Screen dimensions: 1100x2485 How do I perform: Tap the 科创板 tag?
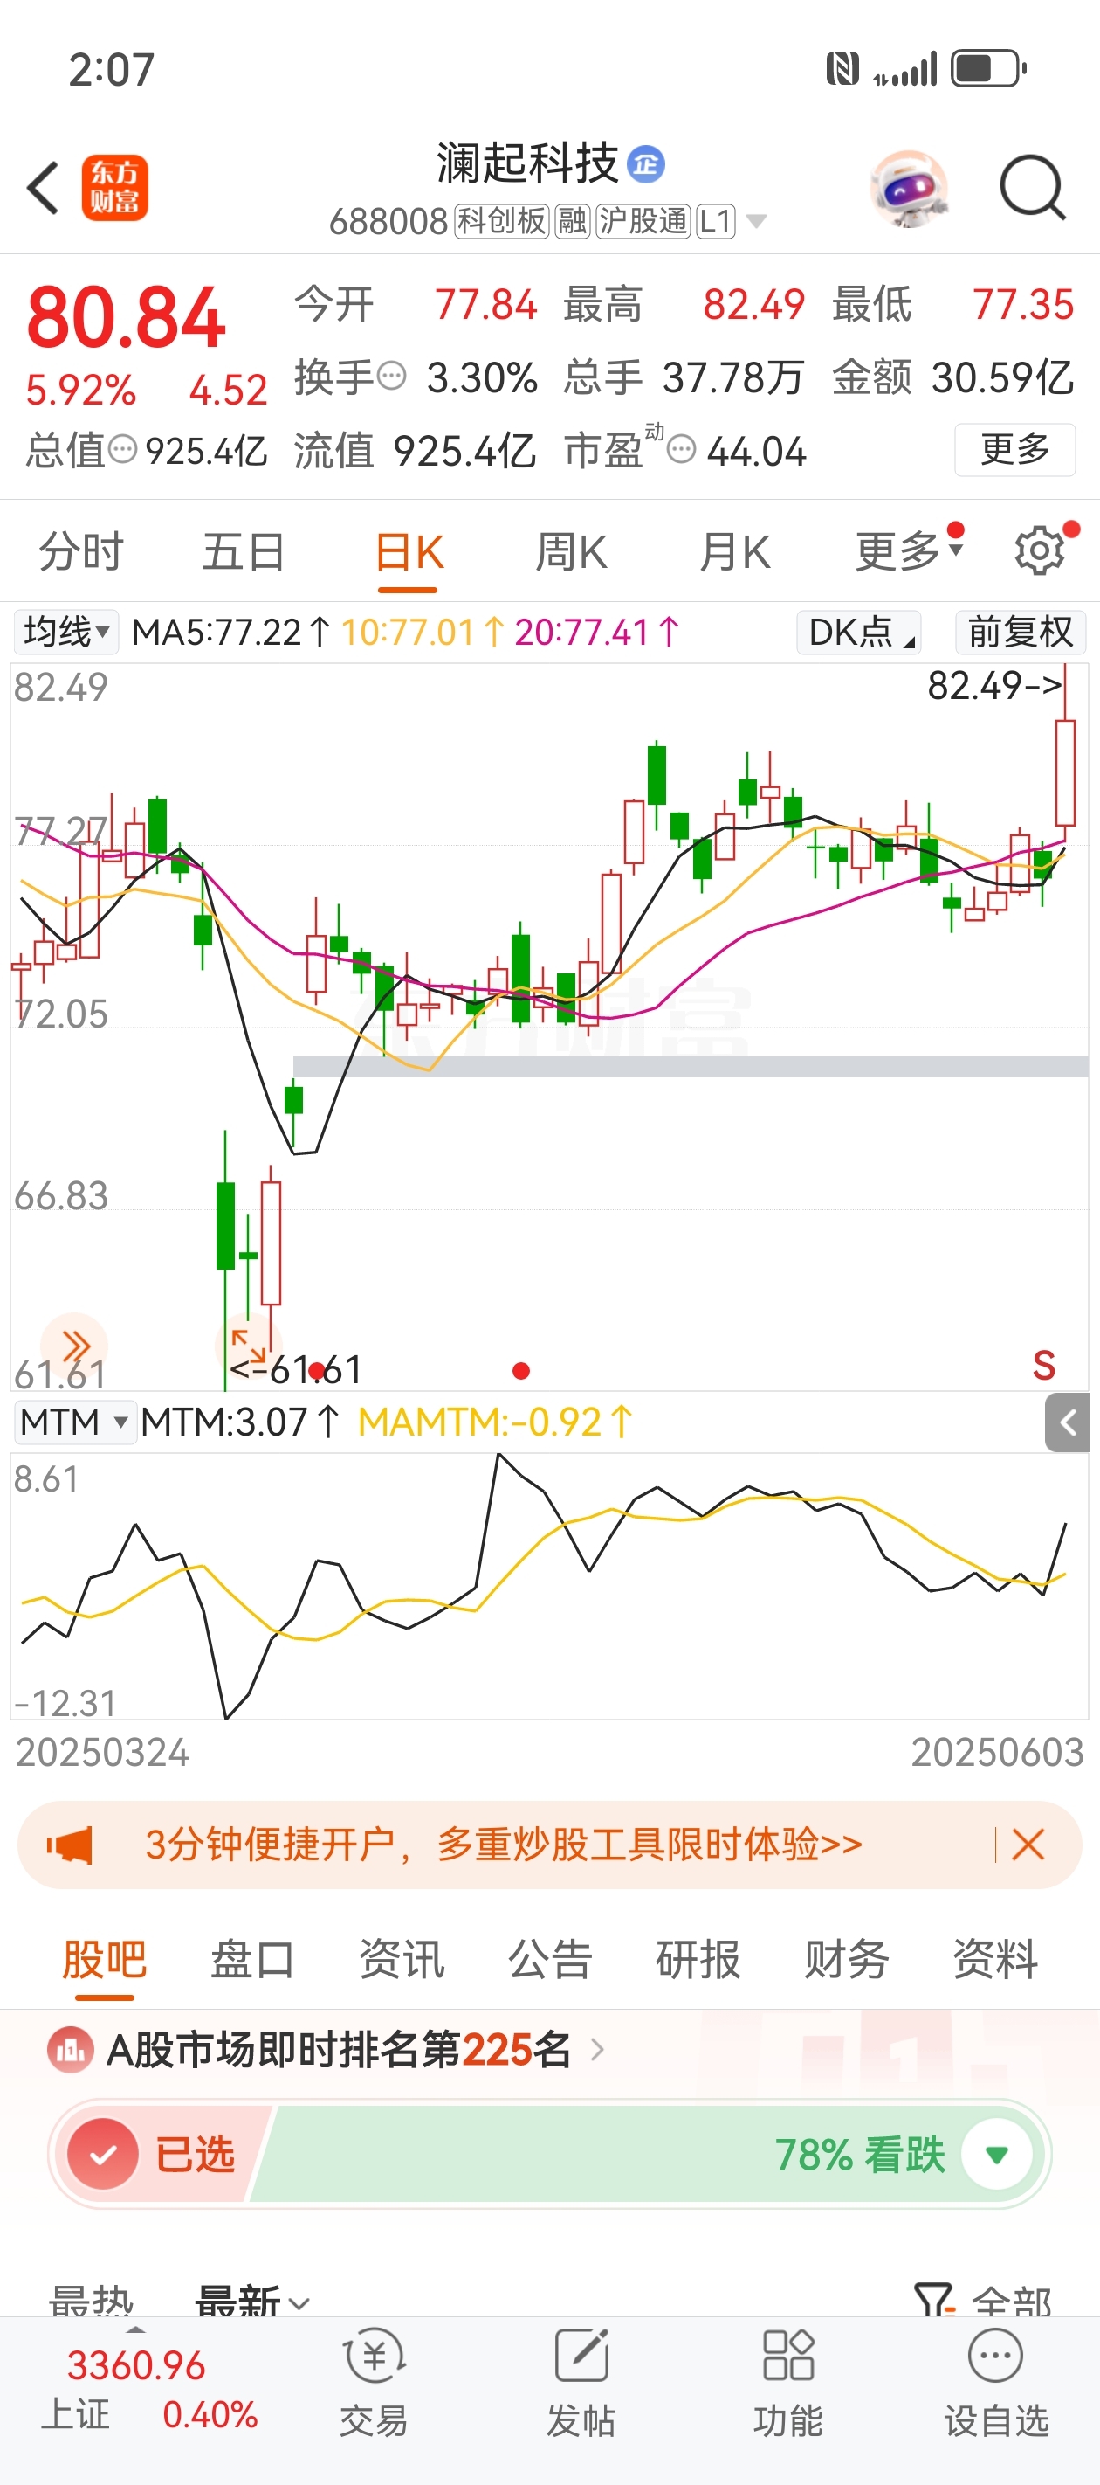click(x=501, y=221)
